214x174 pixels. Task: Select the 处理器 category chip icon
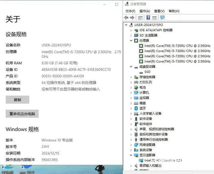[x=136, y=41]
